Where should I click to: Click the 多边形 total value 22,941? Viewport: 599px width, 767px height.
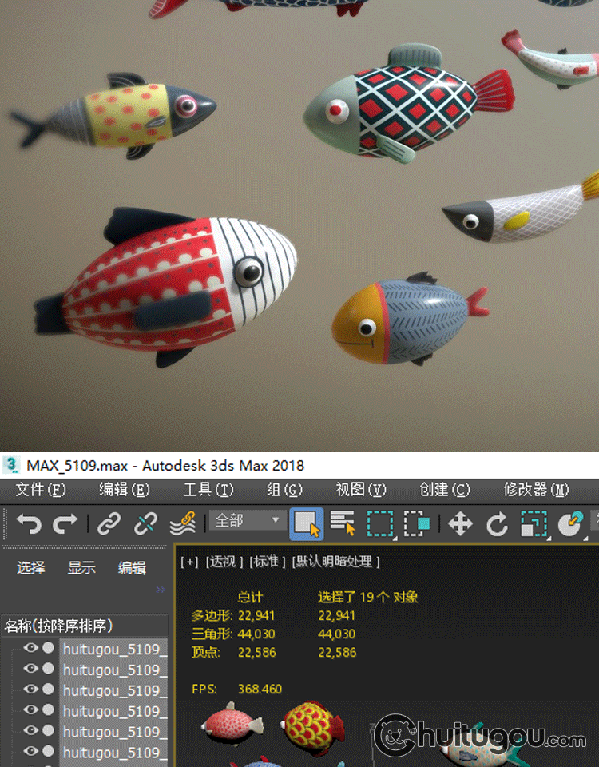click(256, 615)
